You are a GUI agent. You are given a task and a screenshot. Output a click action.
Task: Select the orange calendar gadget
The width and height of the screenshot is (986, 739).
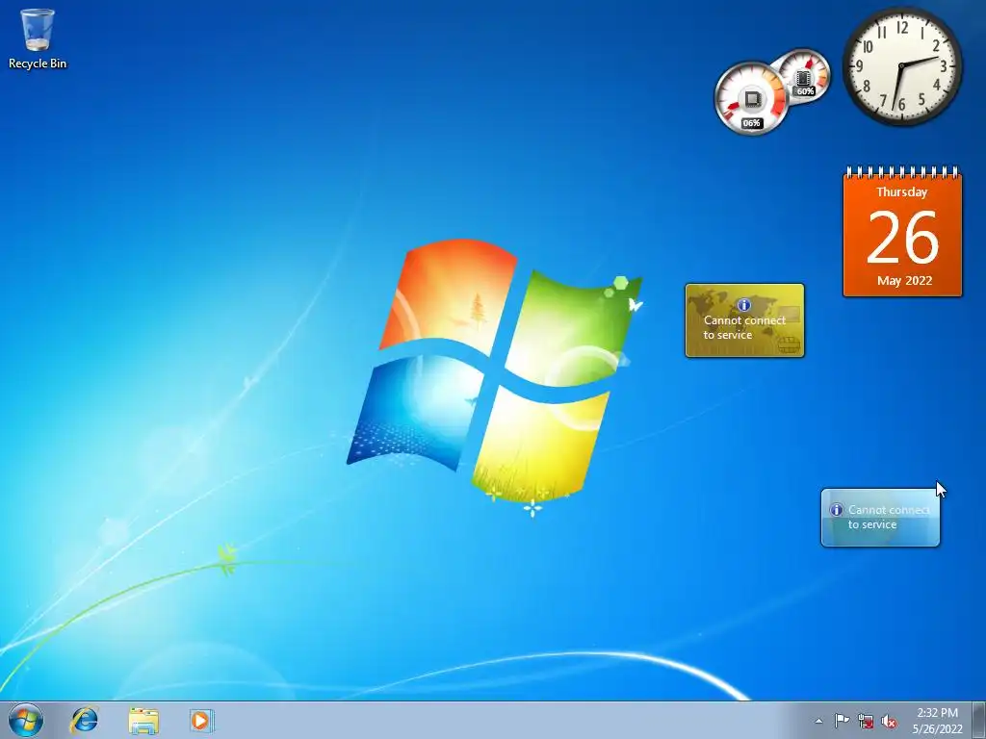(x=902, y=231)
